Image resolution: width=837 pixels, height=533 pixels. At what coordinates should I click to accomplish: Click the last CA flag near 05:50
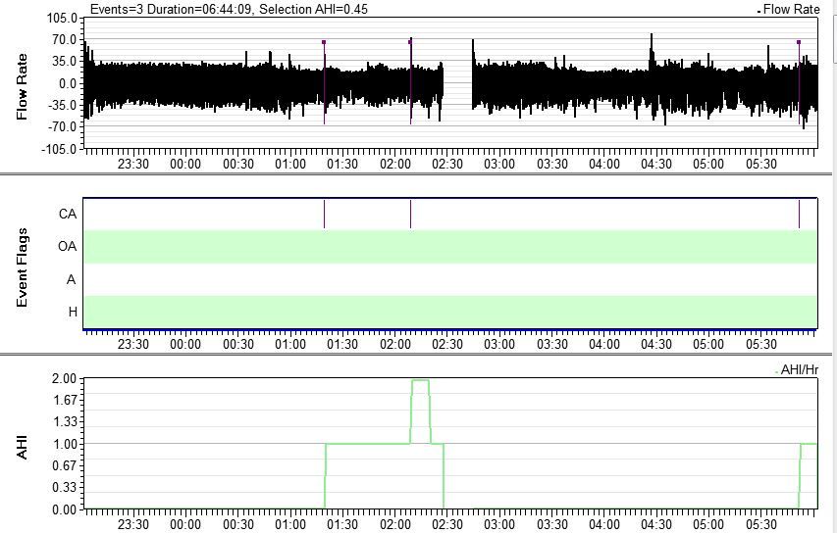pos(799,214)
